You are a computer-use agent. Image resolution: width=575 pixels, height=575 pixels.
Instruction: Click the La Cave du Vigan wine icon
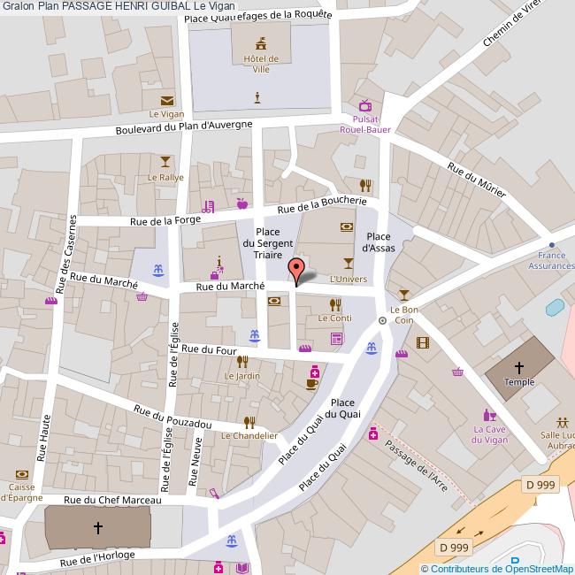pos(488,414)
